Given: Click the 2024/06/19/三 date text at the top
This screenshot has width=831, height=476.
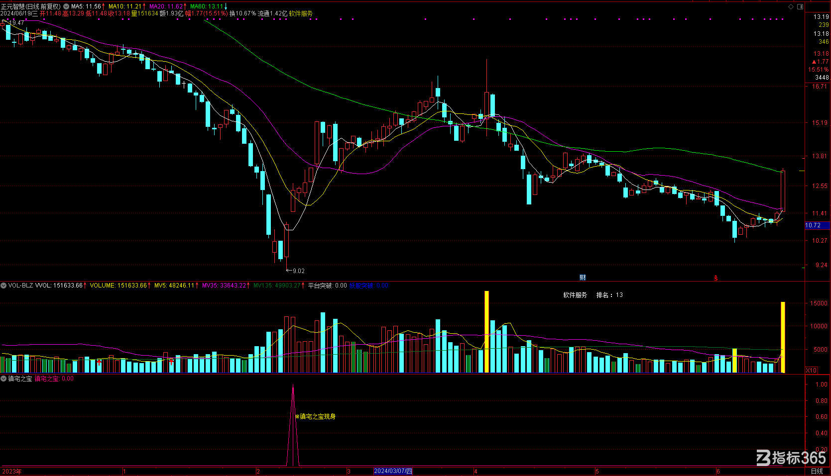Looking at the screenshot, I should pyautogui.click(x=19, y=13).
